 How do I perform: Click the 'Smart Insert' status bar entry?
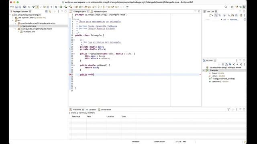point(159,142)
